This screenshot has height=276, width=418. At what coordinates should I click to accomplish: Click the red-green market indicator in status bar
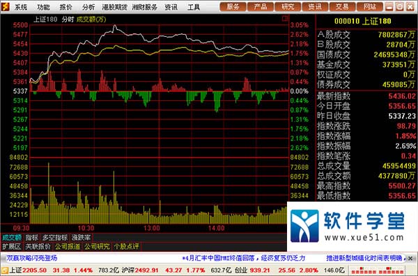377,270
